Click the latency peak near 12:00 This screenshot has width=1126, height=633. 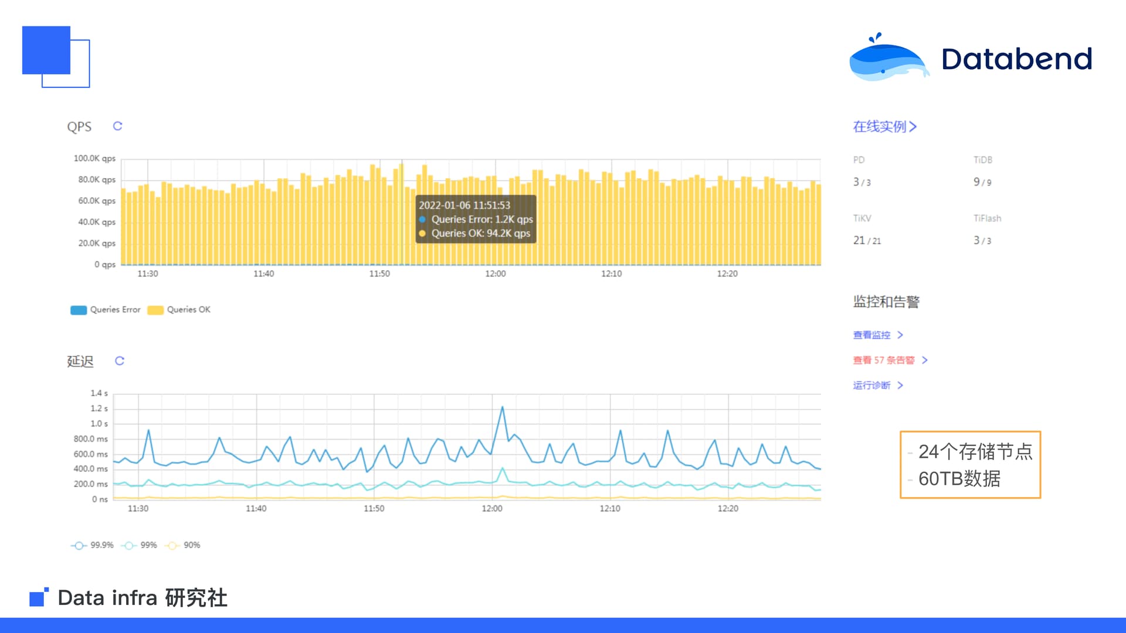click(x=502, y=407)
